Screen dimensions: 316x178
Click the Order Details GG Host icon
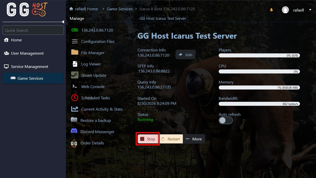click(74, 143)
